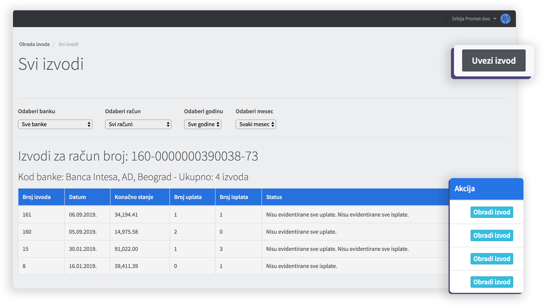Click Obradi izvod for statement 160

(491, 235)
